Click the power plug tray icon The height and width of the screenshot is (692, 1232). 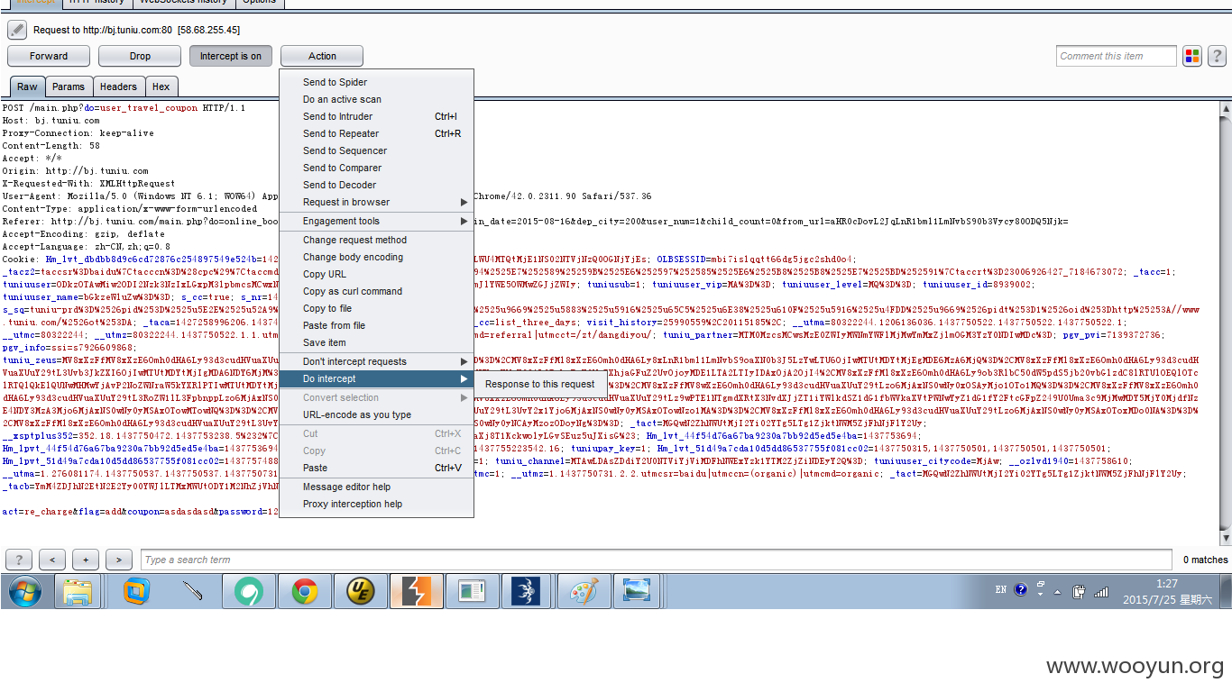pyautogui.click(x=1079, y=592)
